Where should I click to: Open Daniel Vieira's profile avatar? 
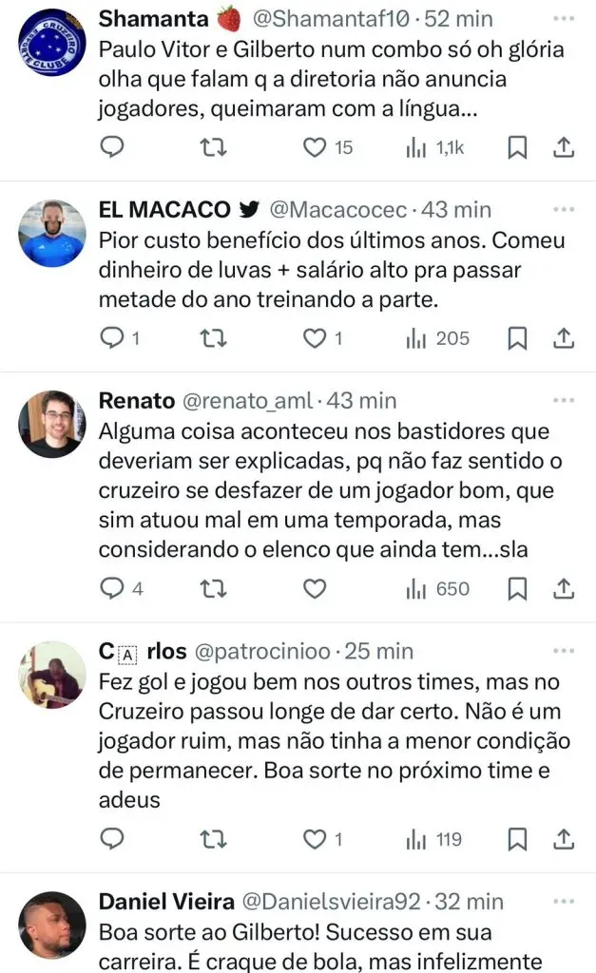point(51,924)
